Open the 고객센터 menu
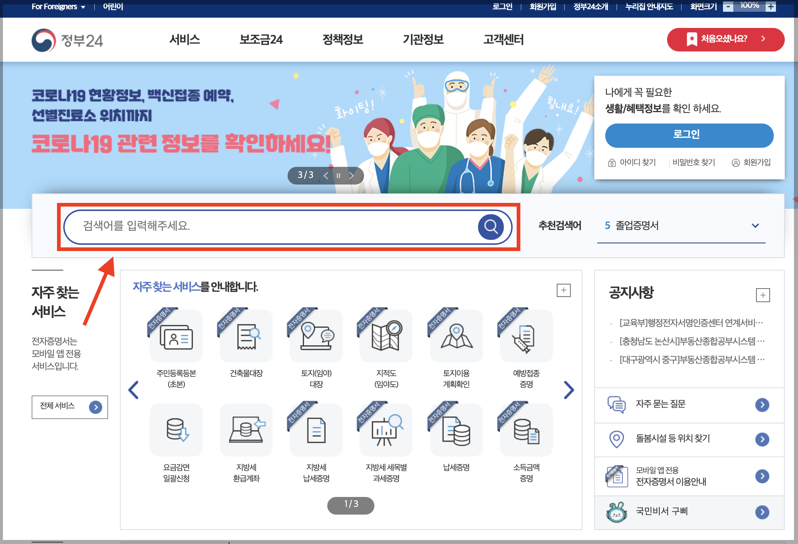 pyautogui.click(x=503, y=39)
